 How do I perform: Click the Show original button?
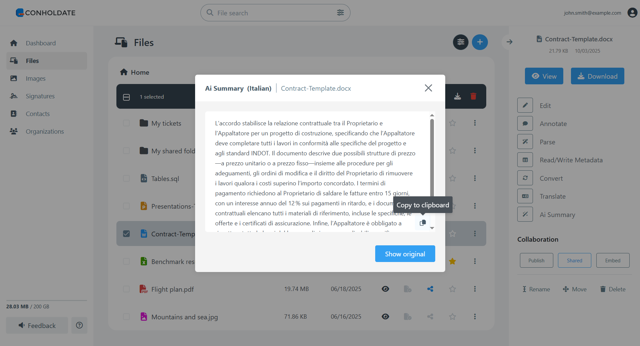[405, 253]
